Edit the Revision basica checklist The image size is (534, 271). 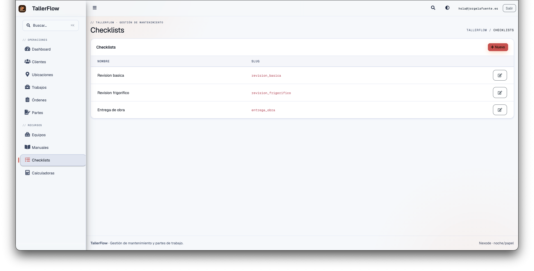500,75
